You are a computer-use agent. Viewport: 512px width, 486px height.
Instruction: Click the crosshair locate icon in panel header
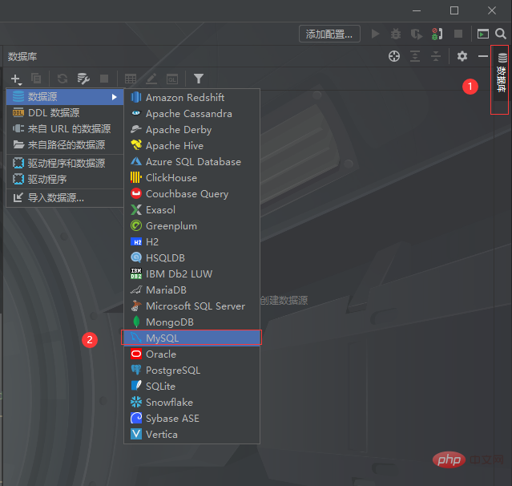click(x=394, y=56)
